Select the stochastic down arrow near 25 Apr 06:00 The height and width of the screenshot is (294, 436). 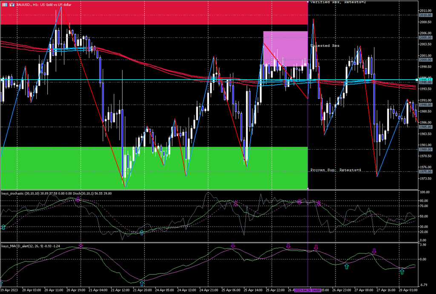[236, 203]
